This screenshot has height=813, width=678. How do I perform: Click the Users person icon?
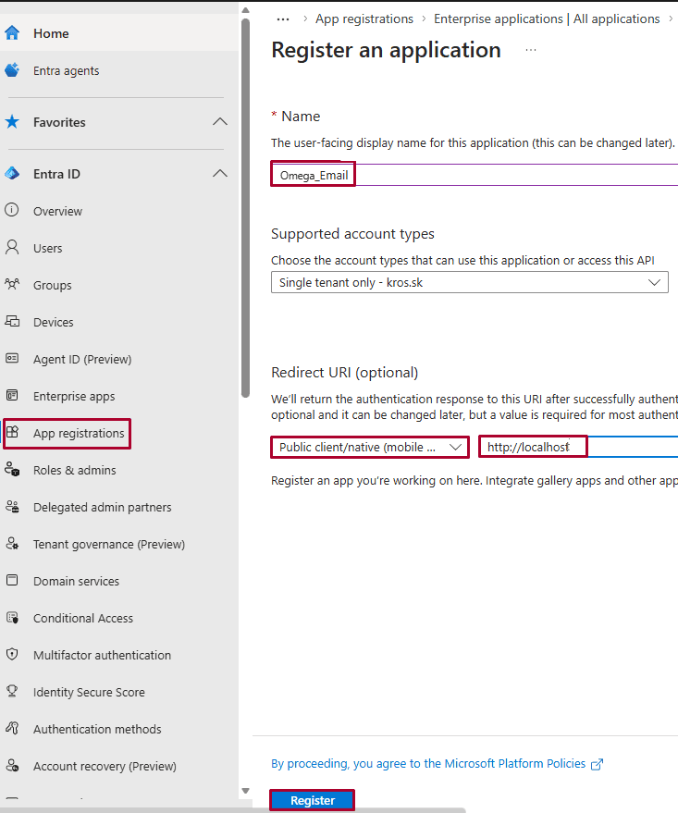12,247
